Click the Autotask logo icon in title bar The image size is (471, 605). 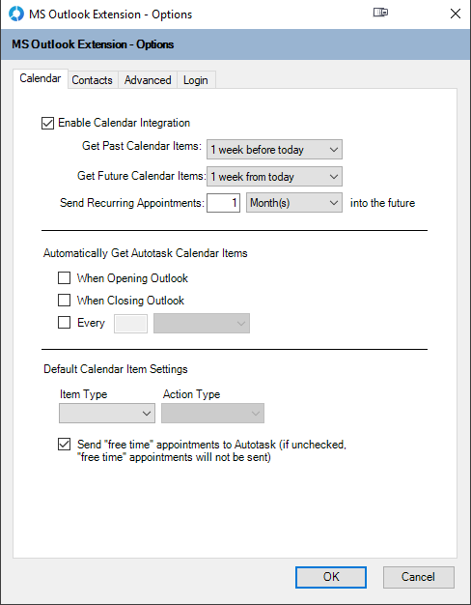16,14
